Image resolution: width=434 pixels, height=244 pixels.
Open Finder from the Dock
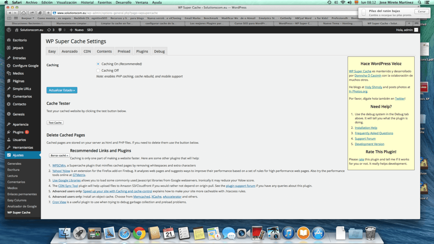click(x=64, y=233)
